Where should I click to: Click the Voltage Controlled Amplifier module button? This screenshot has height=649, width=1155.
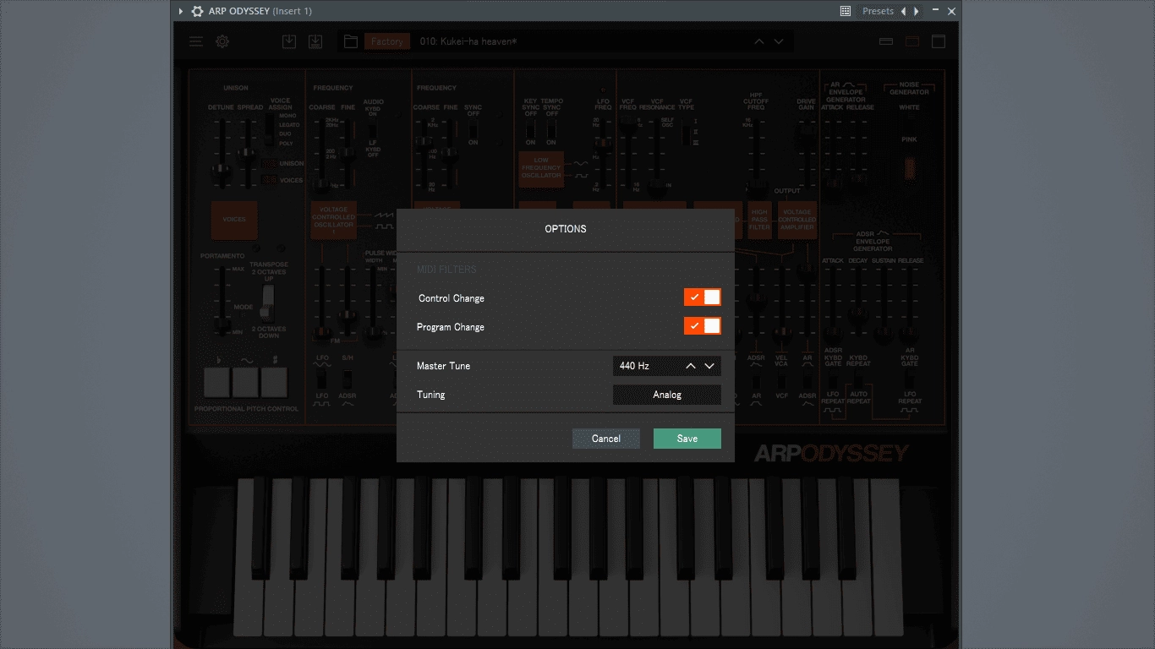click(x=797, y=220)
